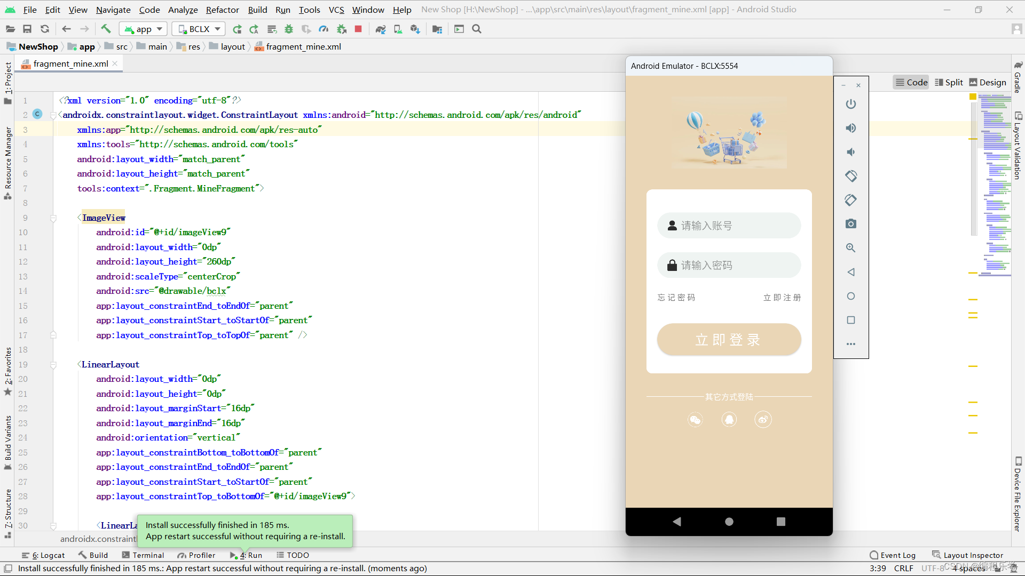Switch editor to Design view
1025x576 pixels.
988,82
